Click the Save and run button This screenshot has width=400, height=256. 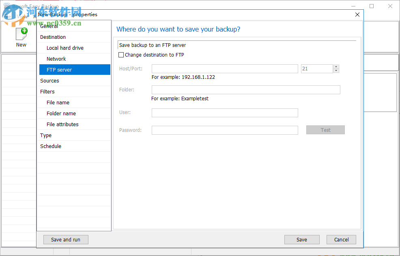[66, 239]
